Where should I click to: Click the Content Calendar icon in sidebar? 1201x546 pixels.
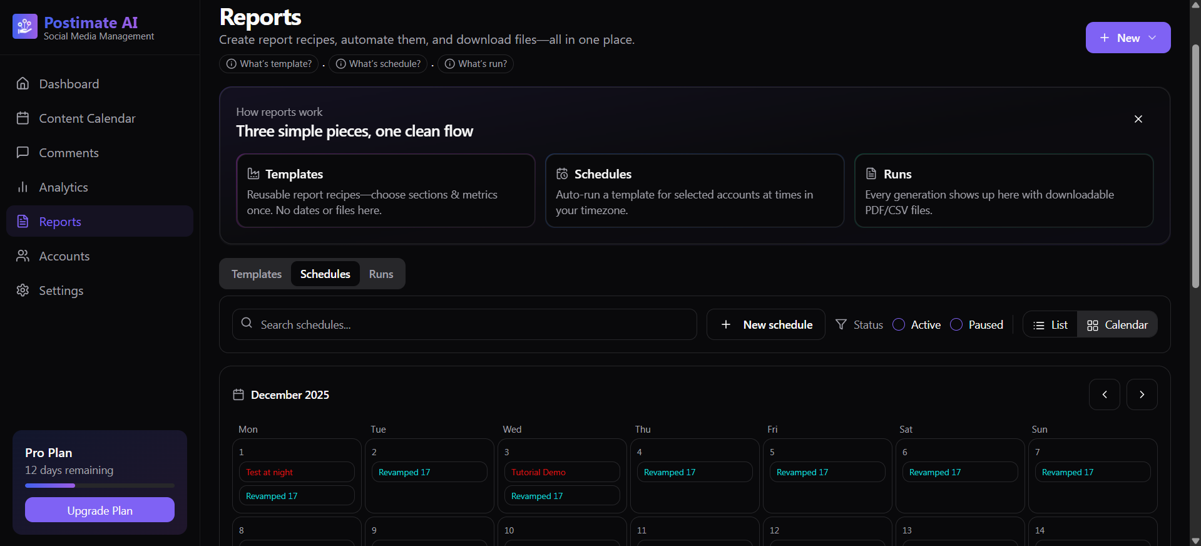[23, 118]
